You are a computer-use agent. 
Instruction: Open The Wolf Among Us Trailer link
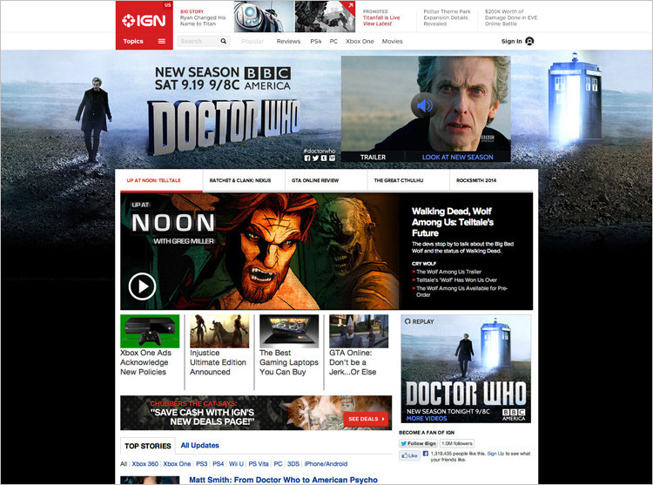[x=448, y=272]
